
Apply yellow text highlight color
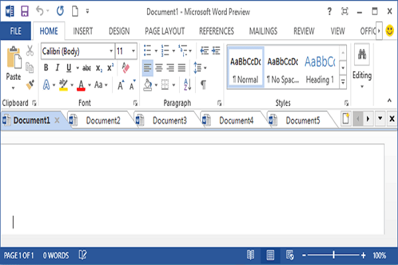[x=63, y=85]
